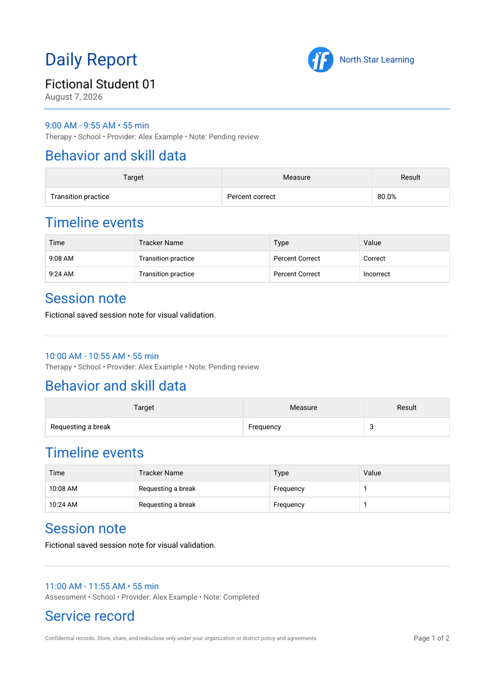
Task: Click the Therapy details line under 10:00 AM session
Action: pyautogui.click(x=152, y=367)
